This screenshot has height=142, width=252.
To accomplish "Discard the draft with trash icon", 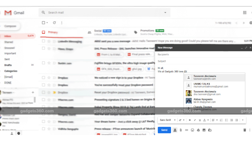I will coord(245,130).
